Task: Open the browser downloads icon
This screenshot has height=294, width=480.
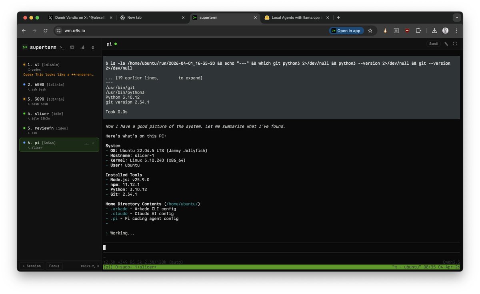Action: (x=434, y=31)
